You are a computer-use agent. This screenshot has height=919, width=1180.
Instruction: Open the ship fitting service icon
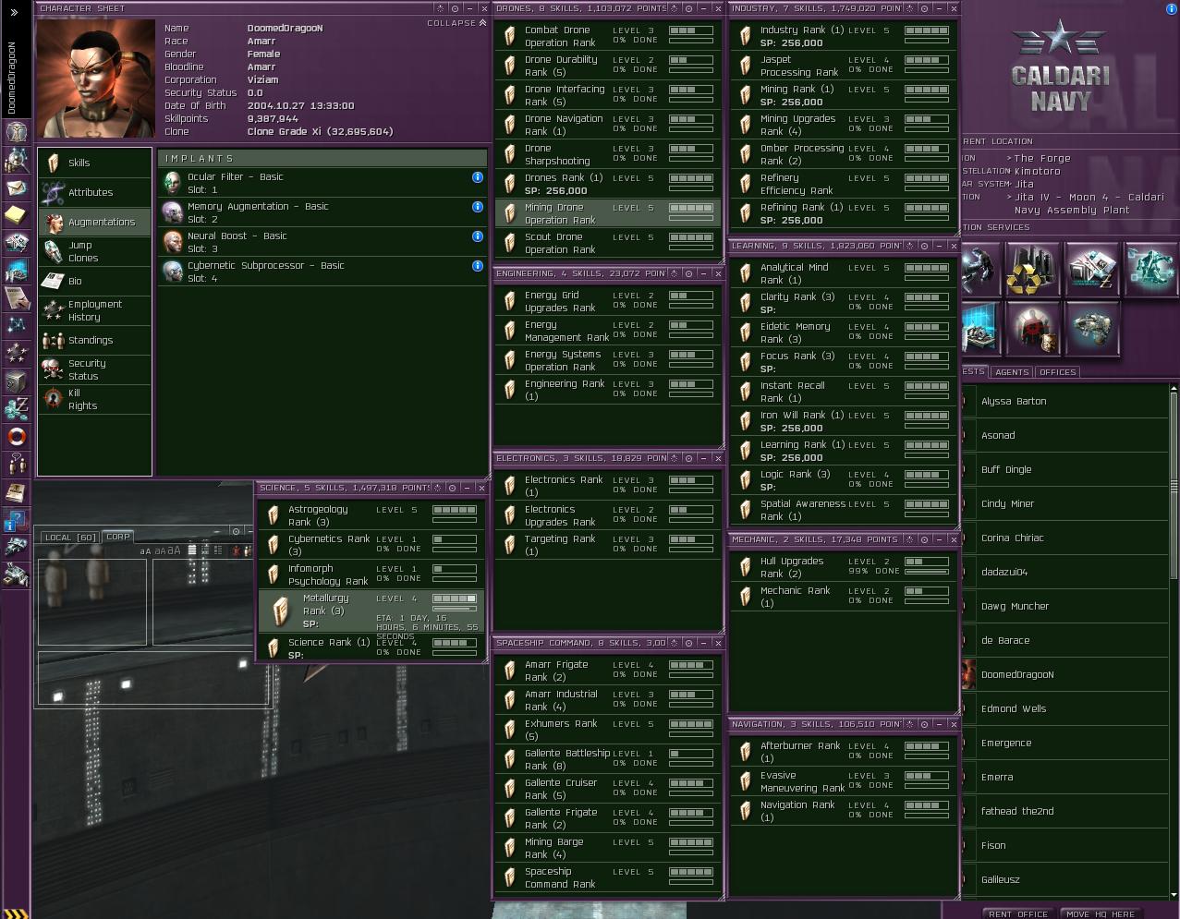1091,328
